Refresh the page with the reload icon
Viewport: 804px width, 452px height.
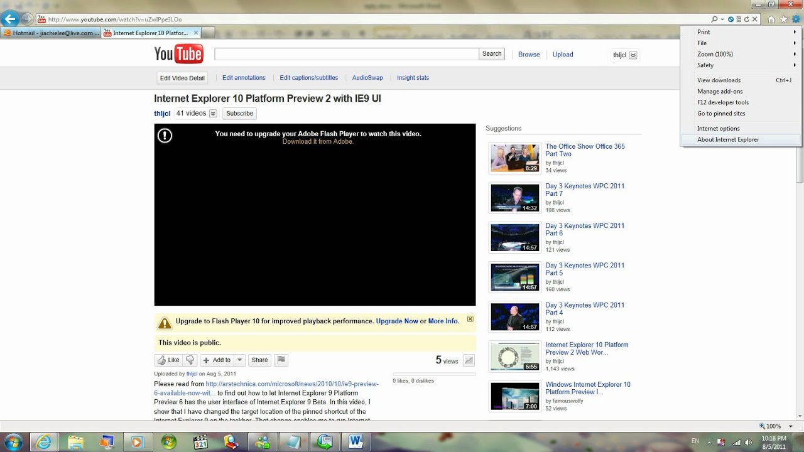(x=747, y=19)
